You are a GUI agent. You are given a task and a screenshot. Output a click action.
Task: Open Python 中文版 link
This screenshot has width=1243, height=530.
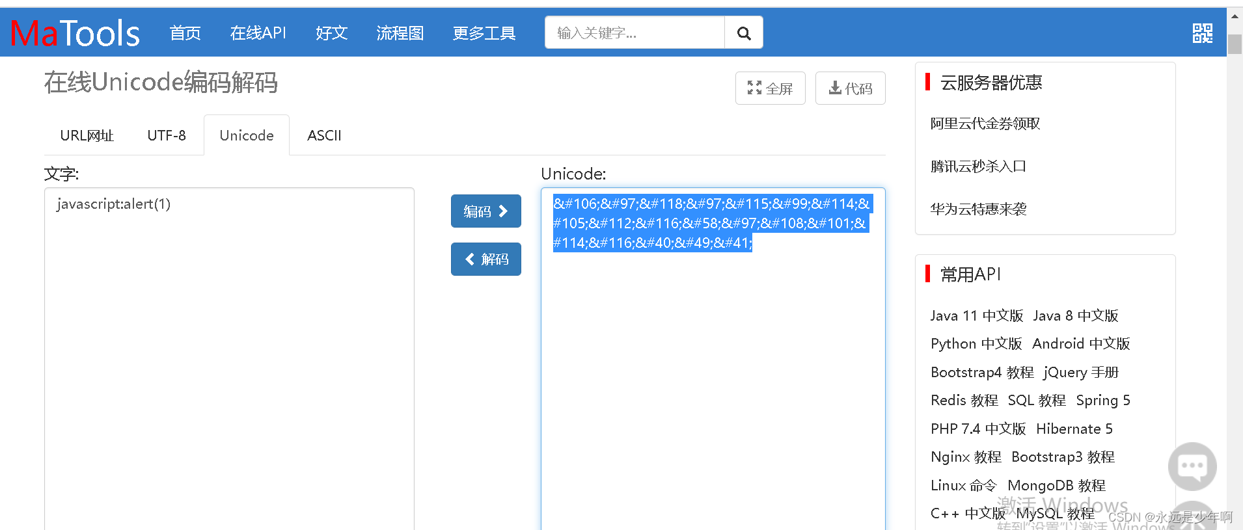pos(976,343)
